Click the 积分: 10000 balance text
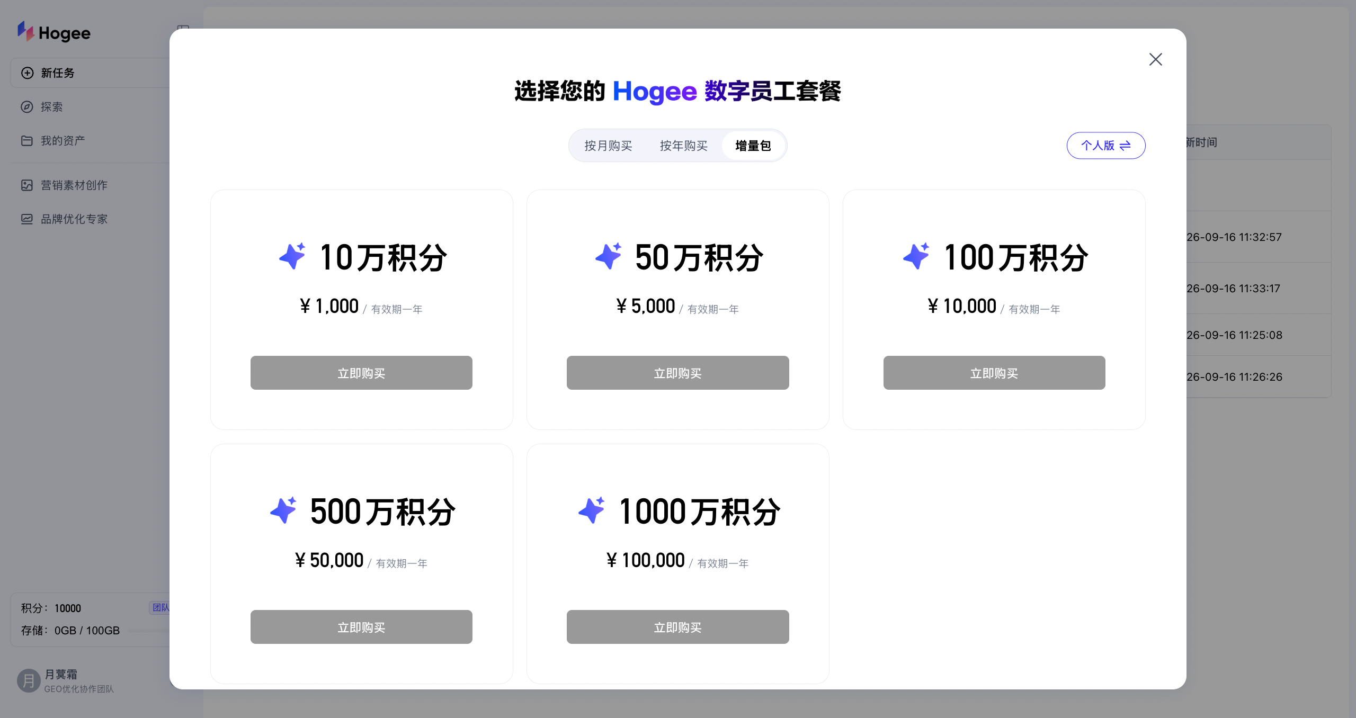This screenshot has width=1356, height=718. point(51,608)
